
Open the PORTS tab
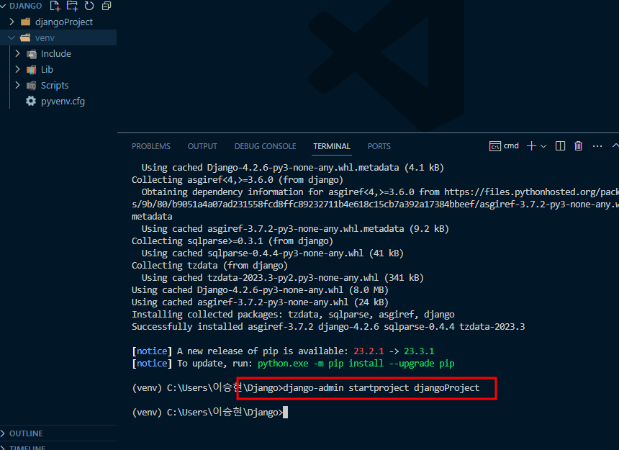coord(379,146)
